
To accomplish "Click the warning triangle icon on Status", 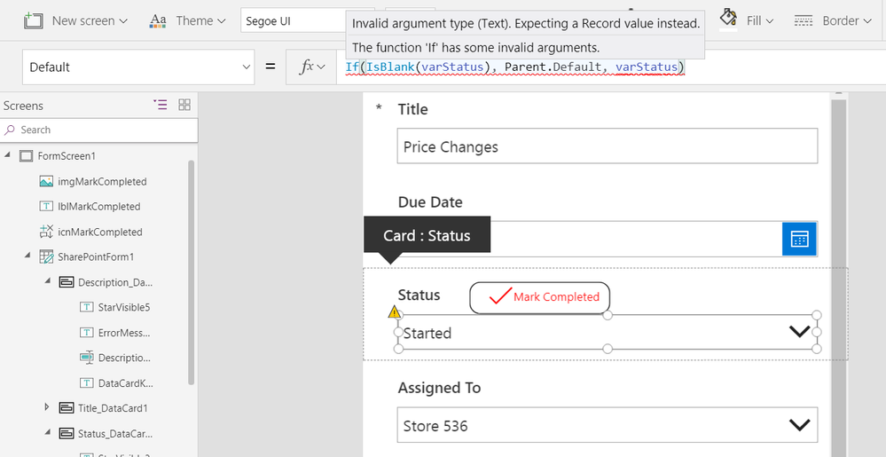I will coord(395,311).
